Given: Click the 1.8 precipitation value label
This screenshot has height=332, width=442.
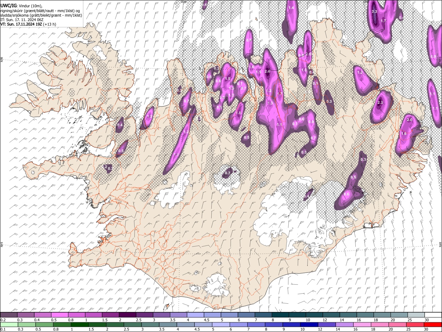Looking at the screenshot, I should (238, 113).
